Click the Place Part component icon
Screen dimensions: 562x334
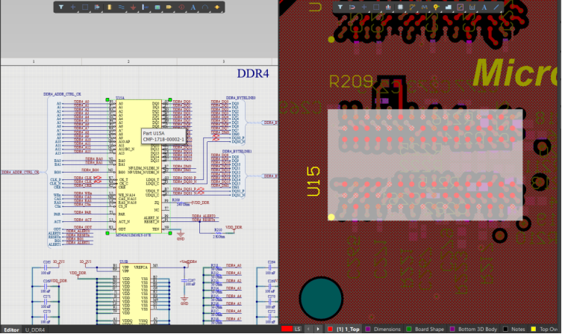110,7
